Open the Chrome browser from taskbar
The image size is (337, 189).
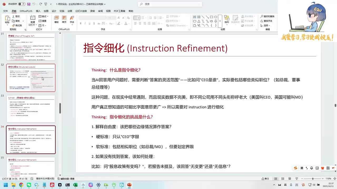pyautogui.click(x=21, y=185)
